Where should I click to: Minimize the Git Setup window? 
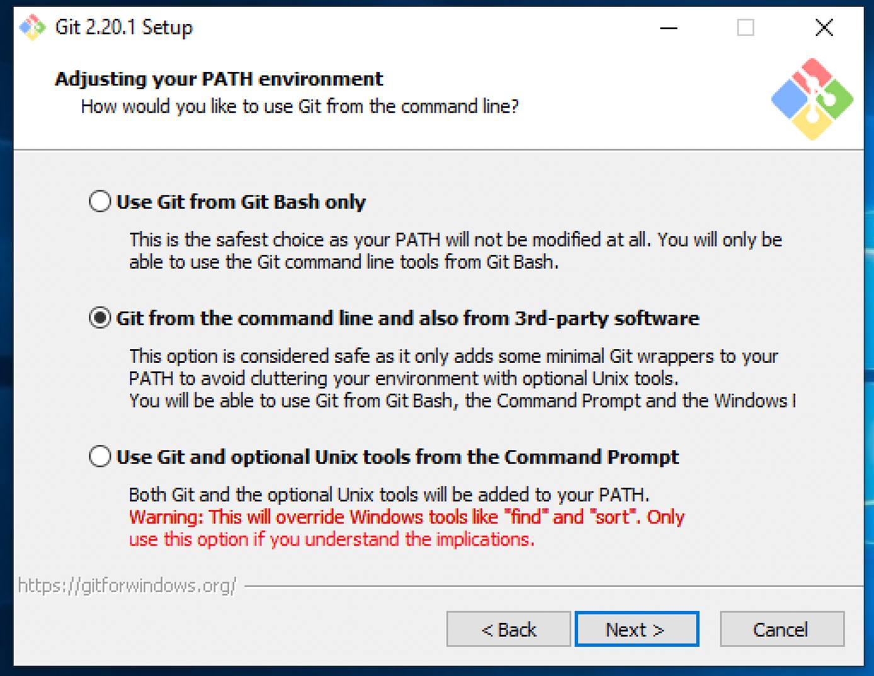(667, 28)
